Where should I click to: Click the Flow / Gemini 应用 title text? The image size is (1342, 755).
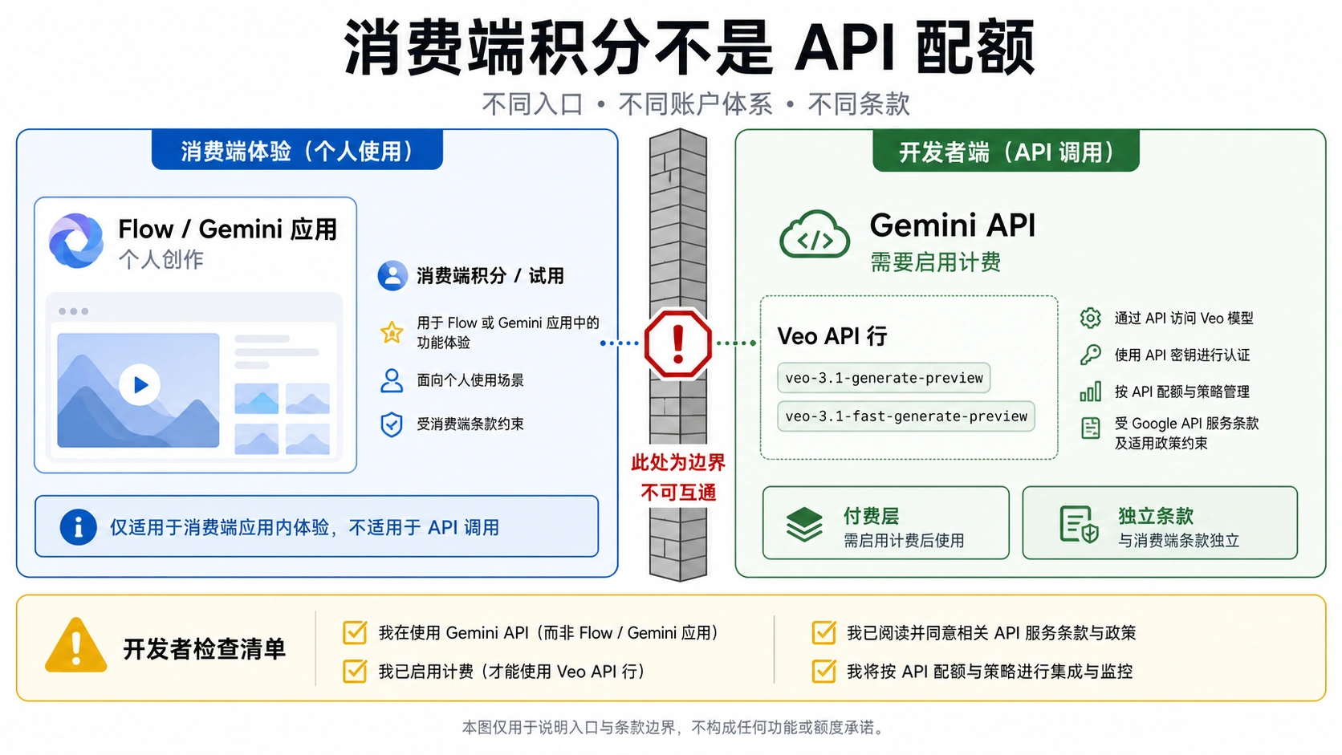click(228, 229)
